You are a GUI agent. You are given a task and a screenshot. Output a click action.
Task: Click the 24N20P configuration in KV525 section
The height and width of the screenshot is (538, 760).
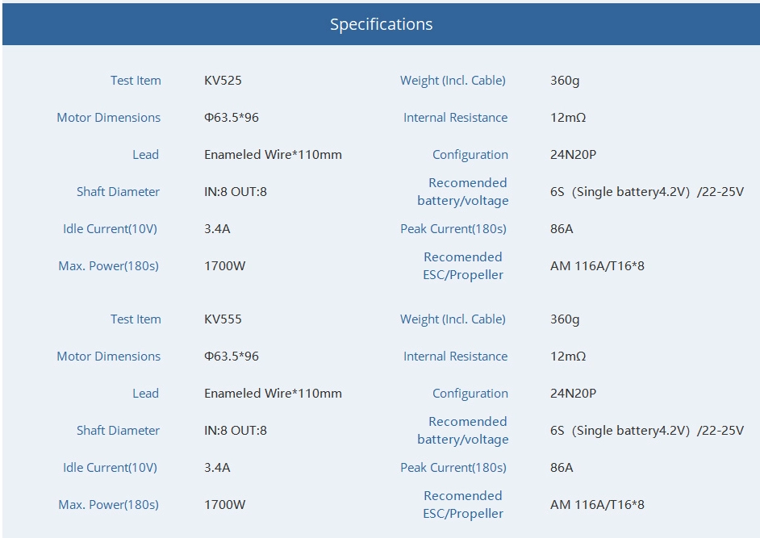(x=573, y=155)
